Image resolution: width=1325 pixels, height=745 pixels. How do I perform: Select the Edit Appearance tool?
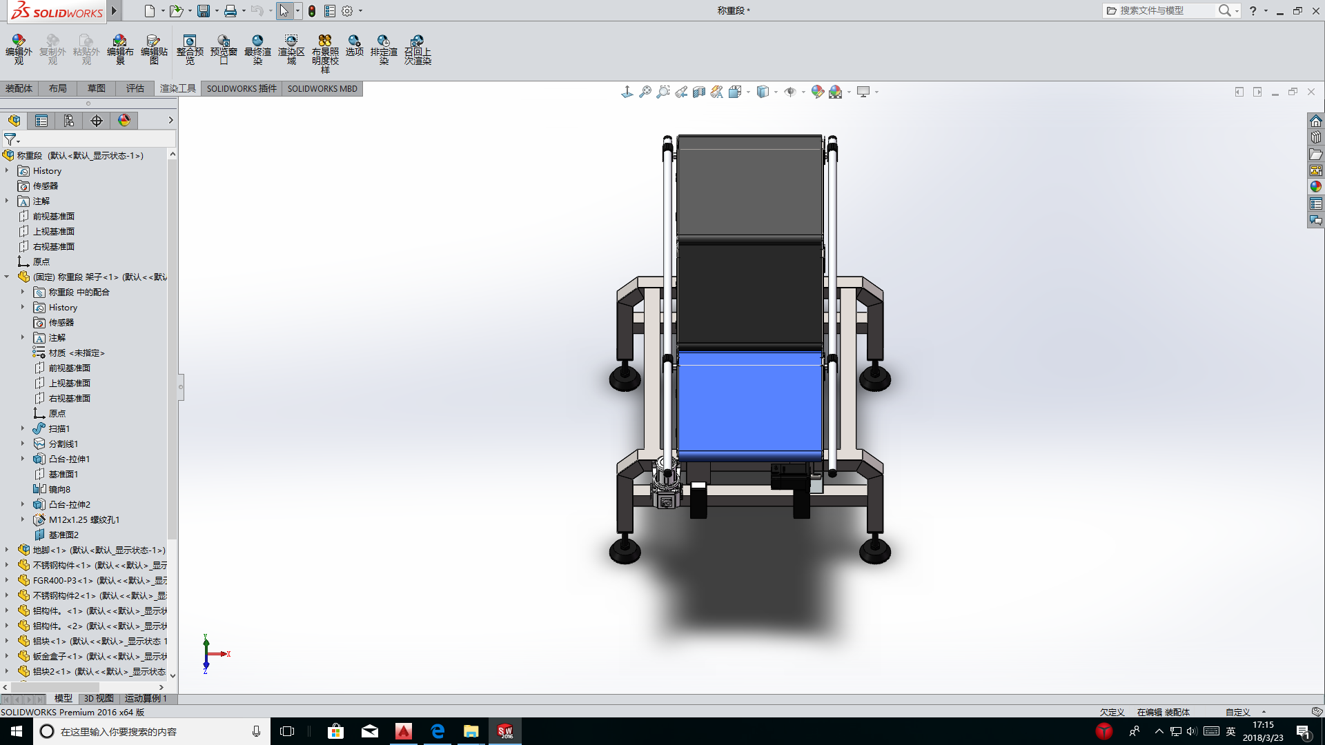[19, 48]
